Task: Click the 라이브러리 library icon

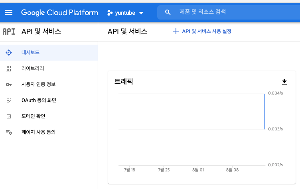Action: pos(9,69)
